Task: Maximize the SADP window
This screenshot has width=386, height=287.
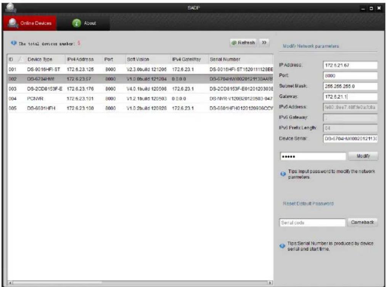Action: (x=371, y=8)
